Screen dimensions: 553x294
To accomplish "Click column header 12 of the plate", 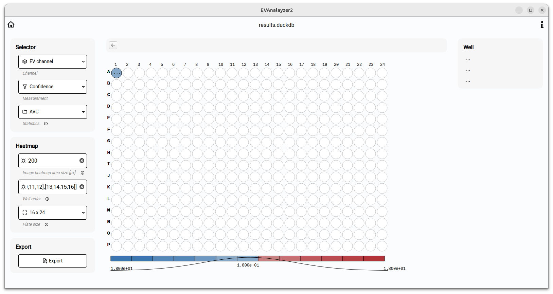I will 244,65.
